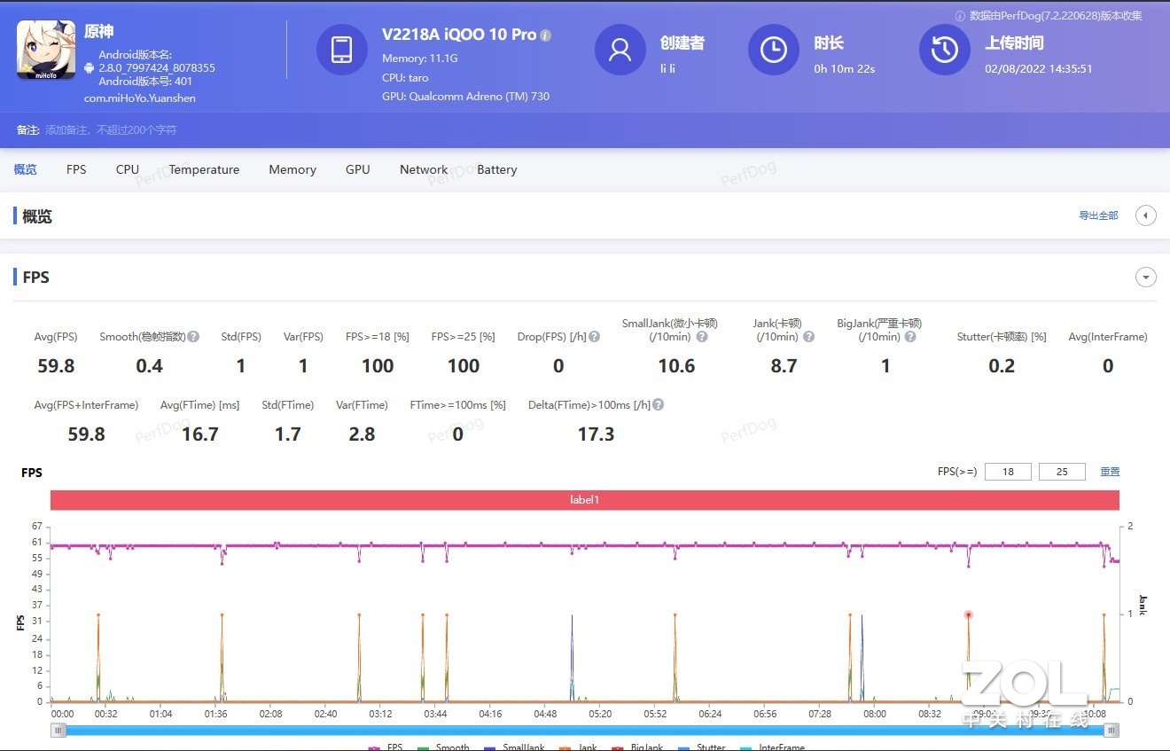Click the duration clock icon

[773, 50]
